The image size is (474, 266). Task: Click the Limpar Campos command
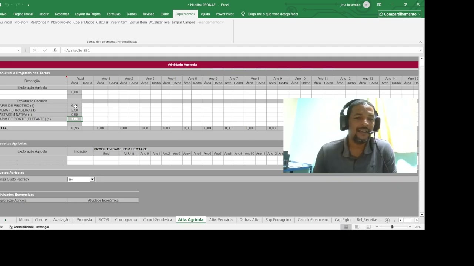(183, 22)
